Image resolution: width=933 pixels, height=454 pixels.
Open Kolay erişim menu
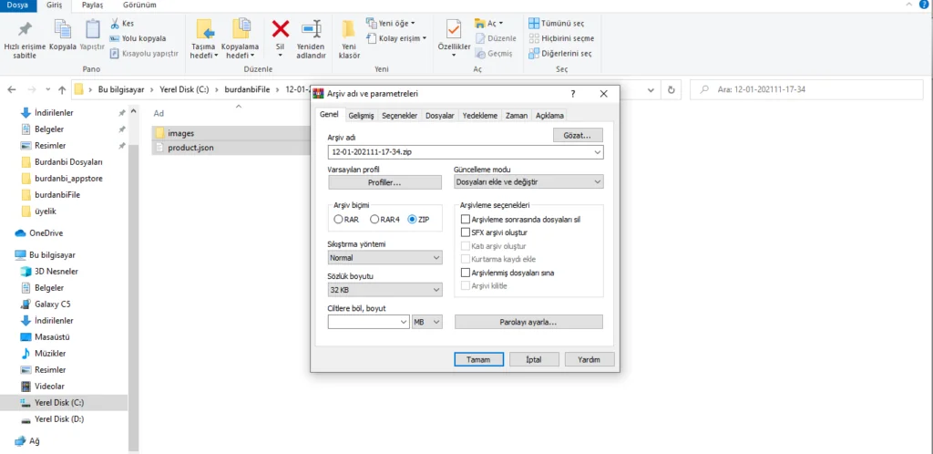(x=396, y=38)
